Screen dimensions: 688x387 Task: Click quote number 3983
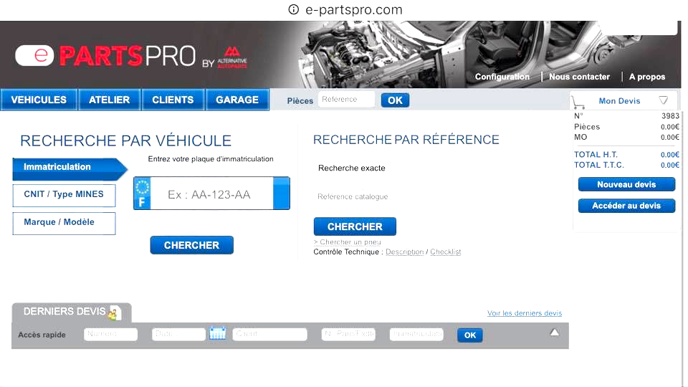(x=671, y=116)
